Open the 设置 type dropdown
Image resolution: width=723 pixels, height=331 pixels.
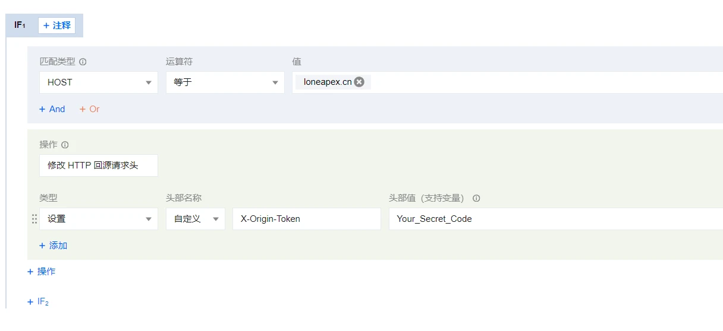pos(99,219)
